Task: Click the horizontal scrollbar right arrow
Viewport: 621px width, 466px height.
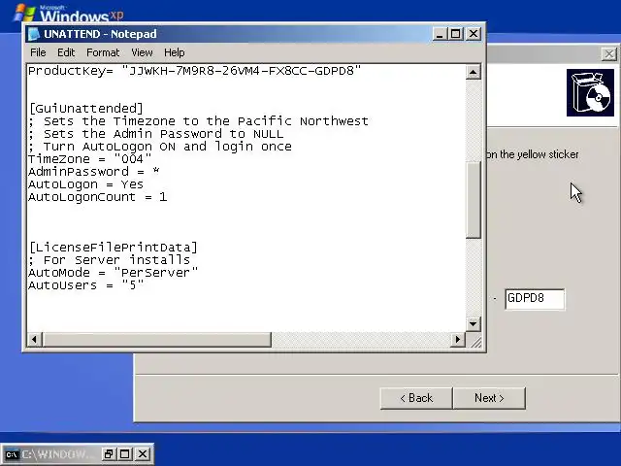Action: pyautogui.click(x=458, y=339)
